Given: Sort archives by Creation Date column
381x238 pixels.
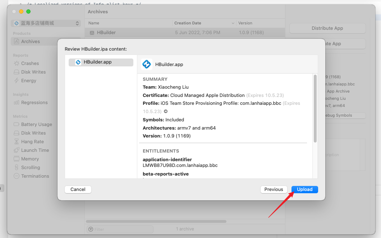Looking at the screenshot, I should pyautogui.click(x=204, y=23).
